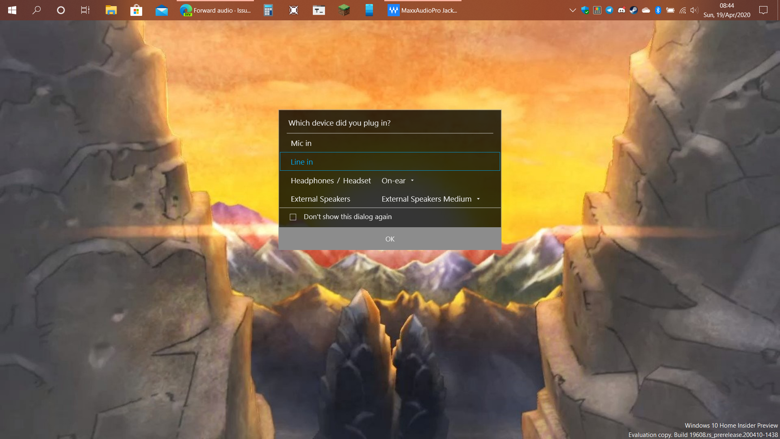Open the terminal app on taskbar
Image resolution: width=780 pixels, height=439 pixels.
point(319,10)
